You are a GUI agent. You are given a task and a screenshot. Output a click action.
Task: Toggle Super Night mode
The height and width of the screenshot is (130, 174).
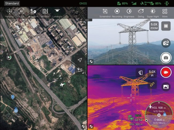(153, 13)
